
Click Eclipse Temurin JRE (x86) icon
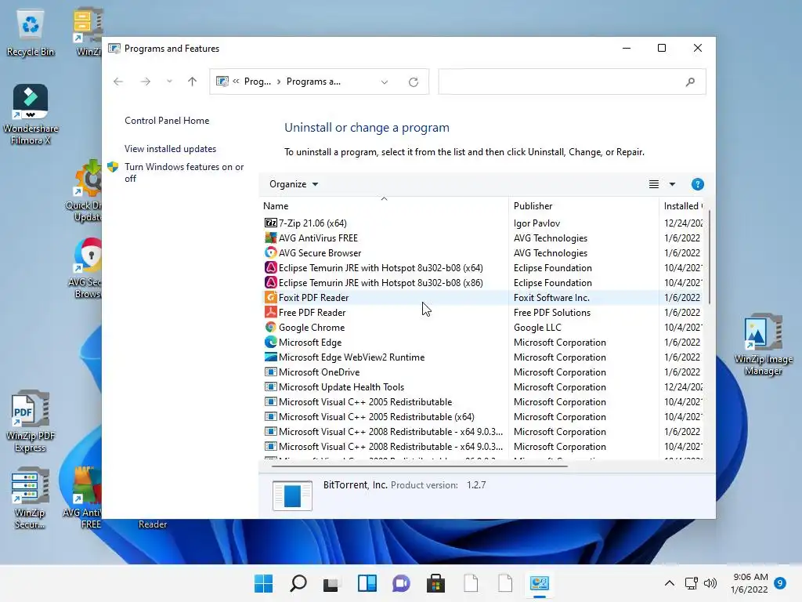pyautogui.click(x=270, y=282)
